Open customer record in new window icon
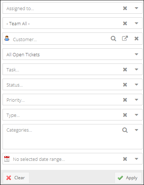Viewport: 144px width, 185px height. click(x=125, y=39)
